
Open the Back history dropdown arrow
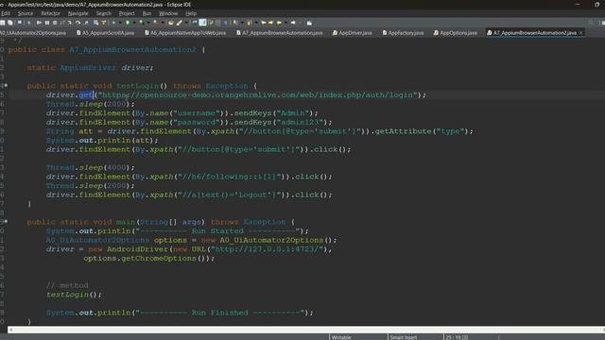pos(285,23)
